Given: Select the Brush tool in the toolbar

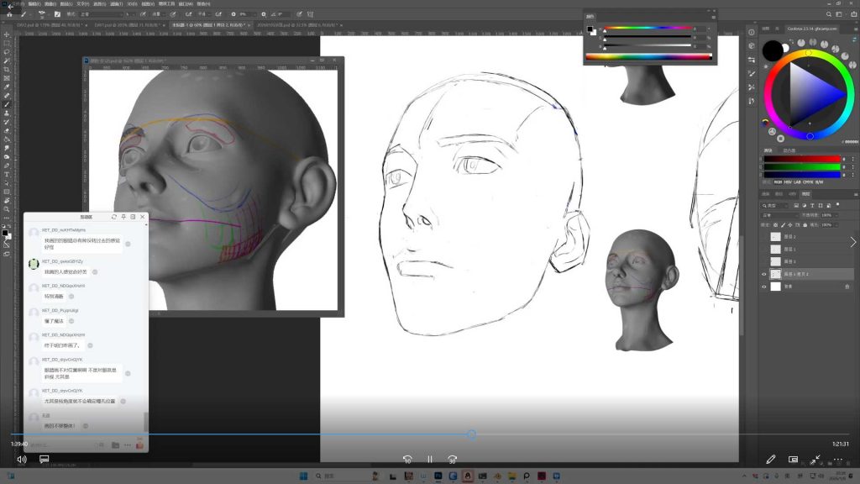Looking at the screenshot, I should click(7, 104).
